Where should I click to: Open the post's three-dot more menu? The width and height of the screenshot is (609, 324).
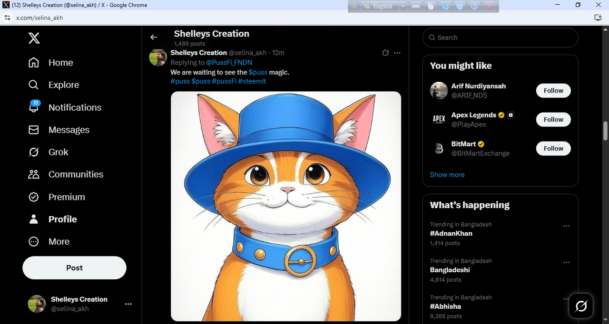pos(397,53)
